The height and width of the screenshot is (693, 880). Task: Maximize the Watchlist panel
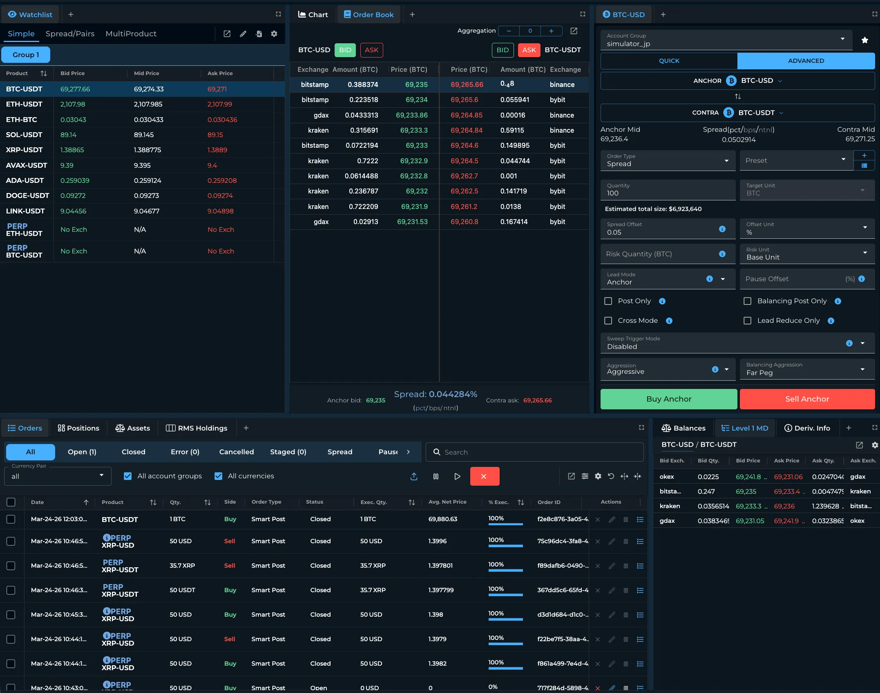279,14
